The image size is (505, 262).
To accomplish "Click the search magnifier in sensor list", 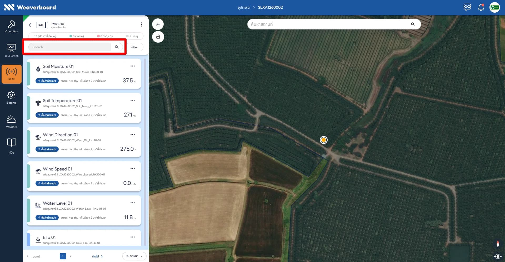I will point(117,47).
